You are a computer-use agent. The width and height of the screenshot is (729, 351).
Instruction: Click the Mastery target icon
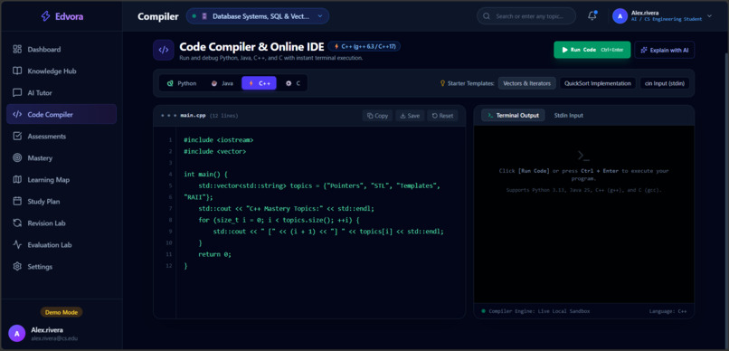point(17,158)
